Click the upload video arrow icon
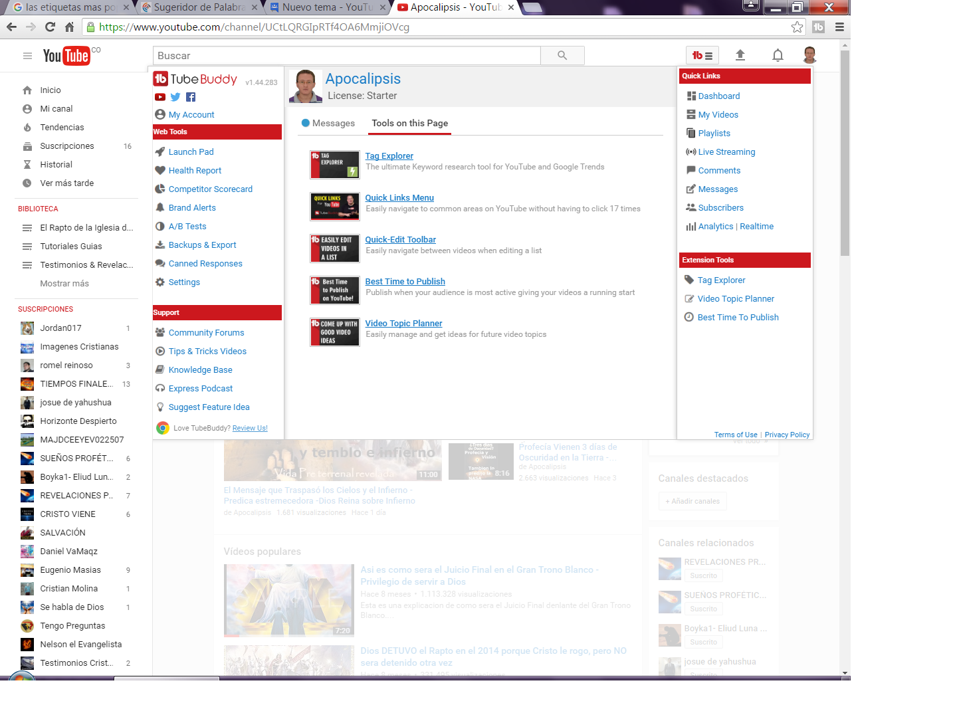 point(740,55)
